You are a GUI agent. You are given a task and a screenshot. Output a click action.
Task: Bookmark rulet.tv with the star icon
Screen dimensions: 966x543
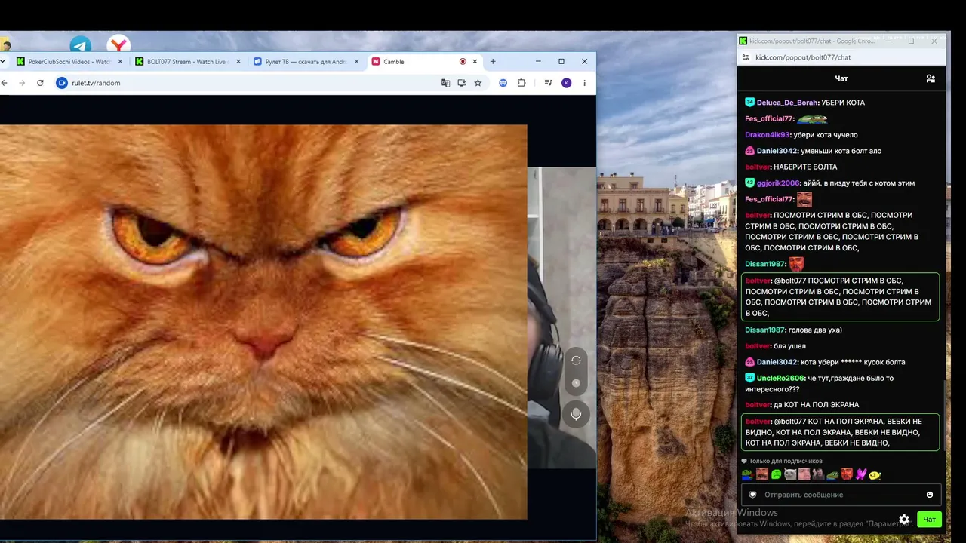pos(478,83)
